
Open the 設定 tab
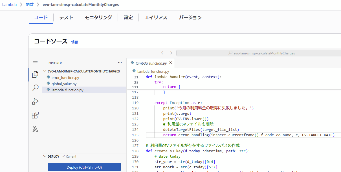[x=128, y=17]
